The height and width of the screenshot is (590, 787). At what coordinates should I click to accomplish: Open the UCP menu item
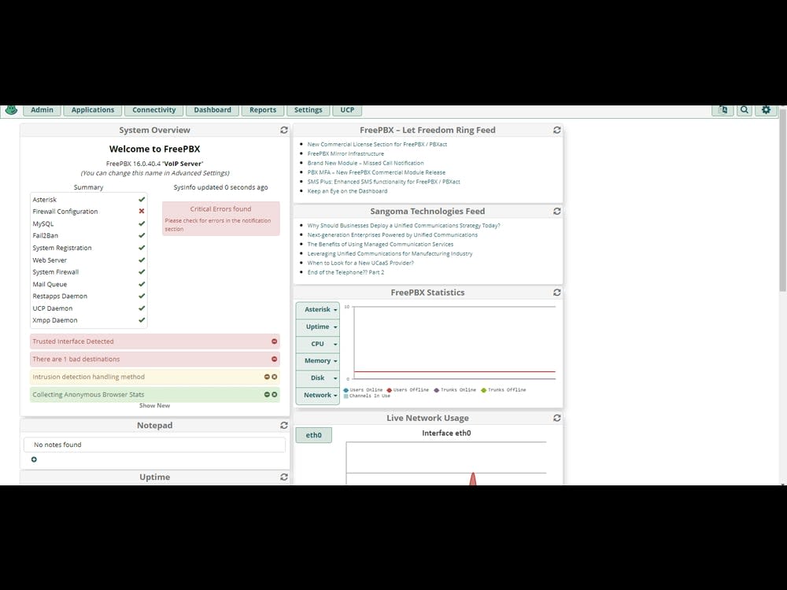347,110
